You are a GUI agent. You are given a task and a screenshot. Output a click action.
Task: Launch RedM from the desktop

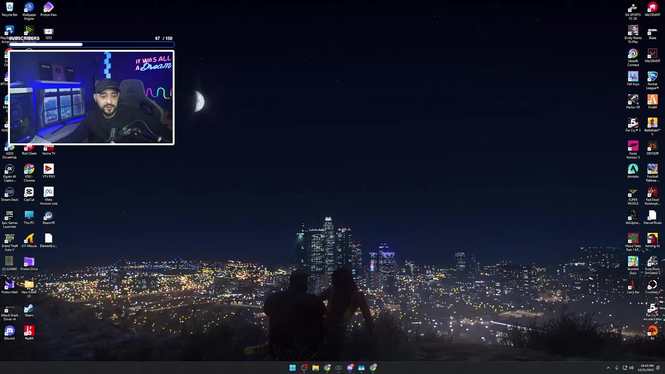point(29,333)
